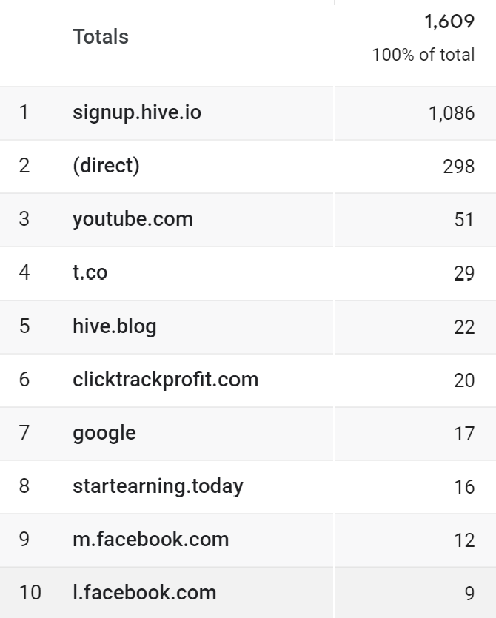Open clicktrackprofit.com source entry

click(165, 380)
